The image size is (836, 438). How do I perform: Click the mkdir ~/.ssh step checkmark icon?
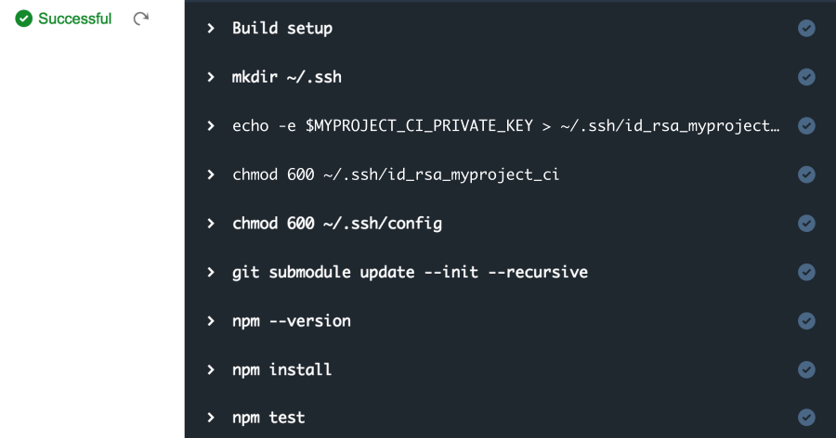click(806, 77)
